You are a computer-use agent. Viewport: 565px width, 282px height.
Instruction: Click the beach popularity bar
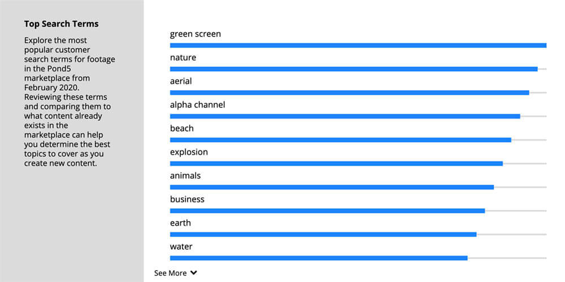pyautogui.click(x=341, y=140)
